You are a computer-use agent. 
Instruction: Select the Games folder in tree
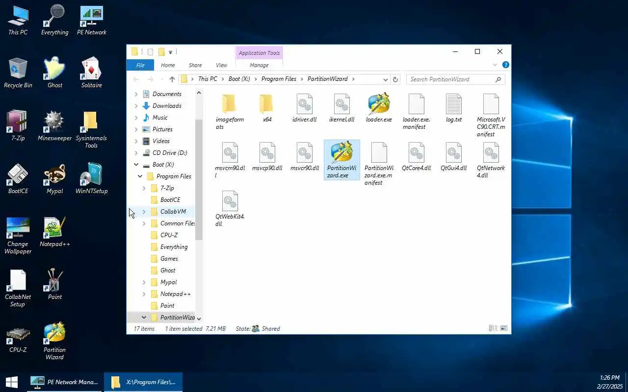click(x=169, y=259)
